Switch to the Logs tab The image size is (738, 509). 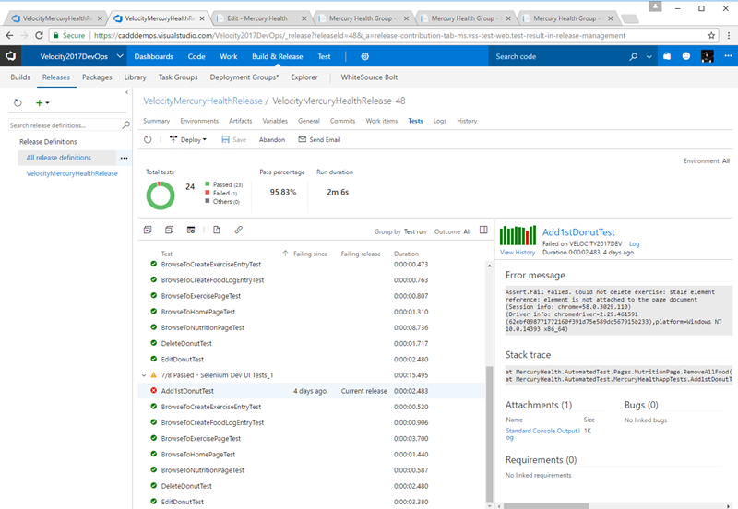[x=440, y=121]
